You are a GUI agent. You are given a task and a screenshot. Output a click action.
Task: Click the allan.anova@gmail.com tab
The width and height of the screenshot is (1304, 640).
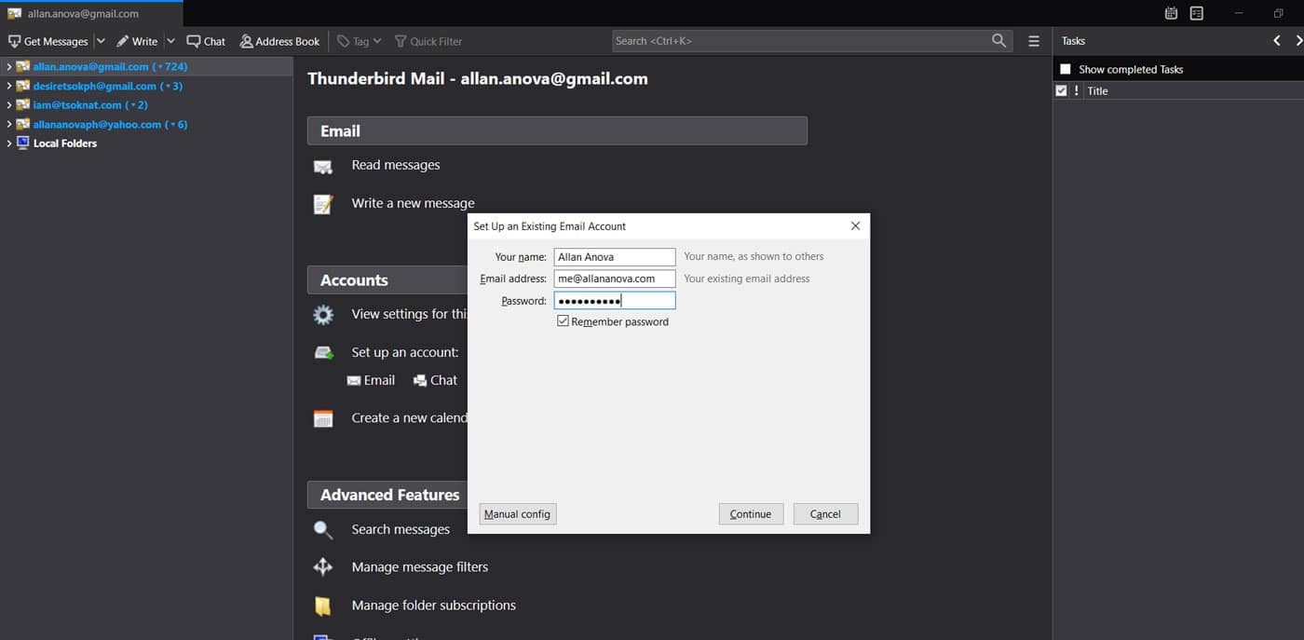(x=91, y=14)
